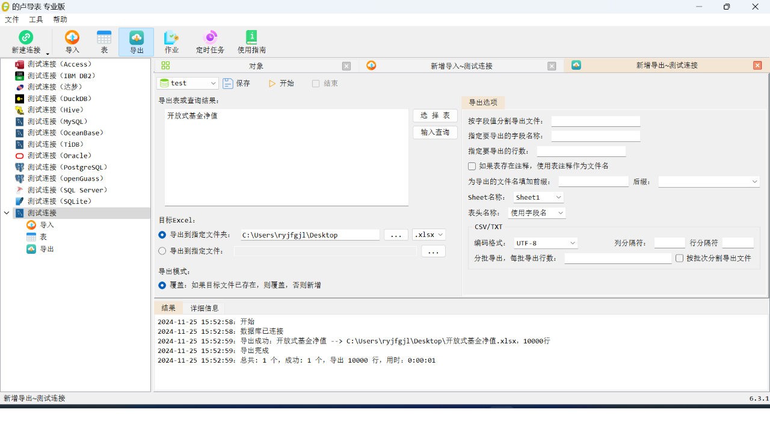770x433 pixels.
Task: Enable 如果表存在注释 checkbox
Action: [472, 166]
